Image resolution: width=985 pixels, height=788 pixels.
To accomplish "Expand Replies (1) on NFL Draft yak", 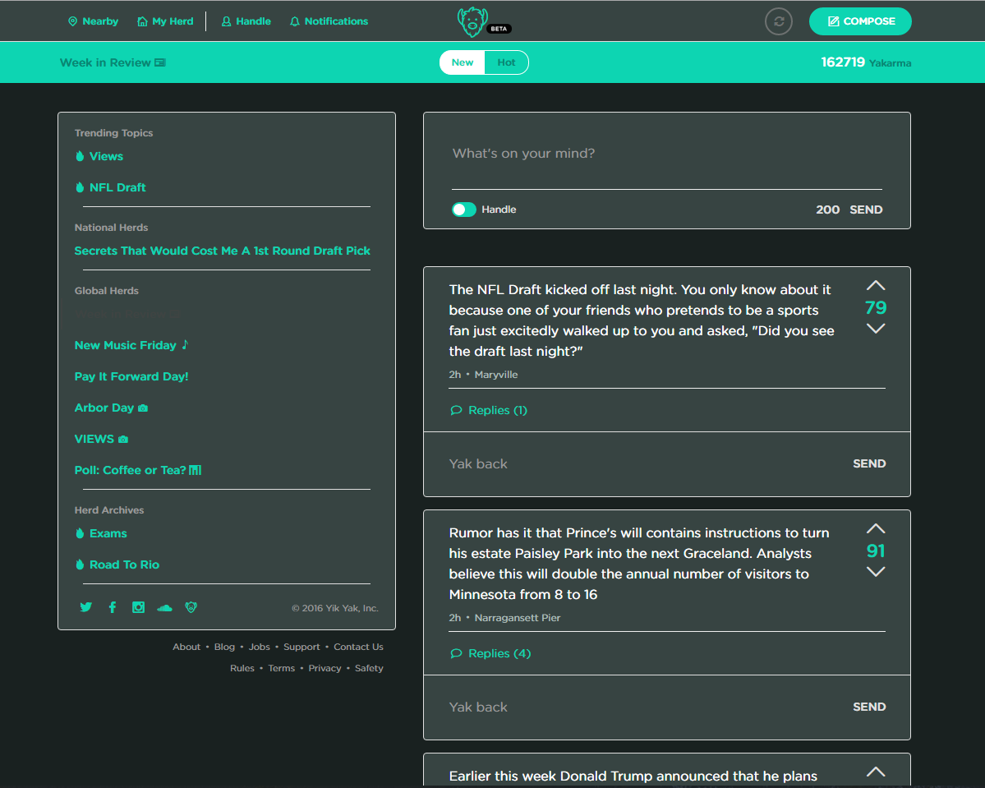I will click(x=489, y=410).
